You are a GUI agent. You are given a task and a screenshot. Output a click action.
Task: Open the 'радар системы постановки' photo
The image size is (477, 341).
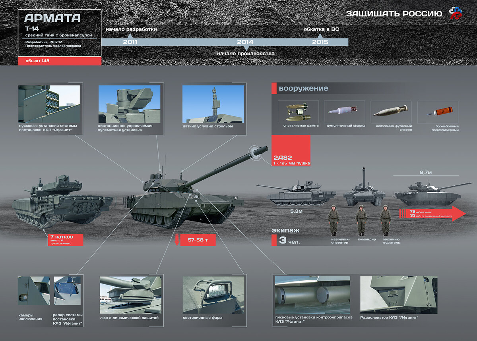(x=67, y=291)
